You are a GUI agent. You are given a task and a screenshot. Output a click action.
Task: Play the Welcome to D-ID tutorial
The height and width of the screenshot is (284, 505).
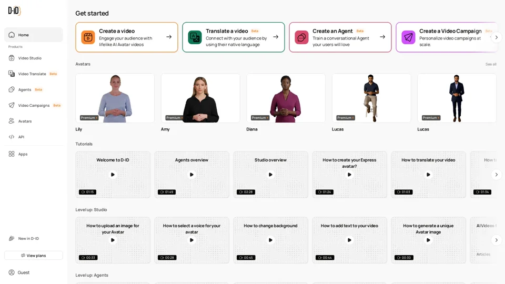click(x=113, y=175)
